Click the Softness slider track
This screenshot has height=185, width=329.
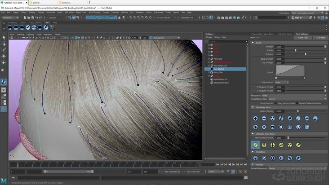coord(305,54)
